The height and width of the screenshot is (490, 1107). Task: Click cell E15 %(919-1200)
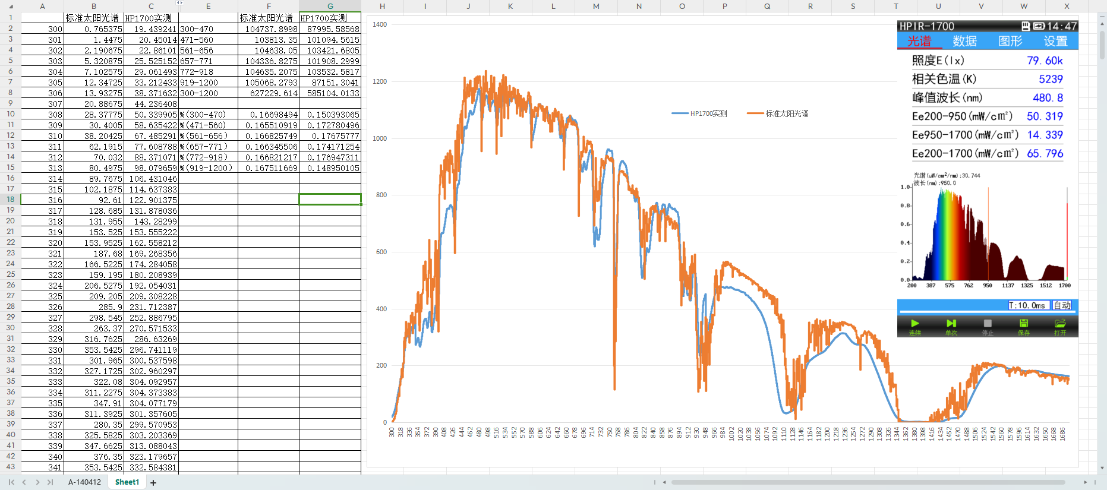[209, 167]
